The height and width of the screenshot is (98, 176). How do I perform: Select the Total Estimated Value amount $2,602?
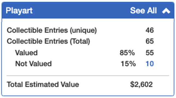[x=141, y=84]
